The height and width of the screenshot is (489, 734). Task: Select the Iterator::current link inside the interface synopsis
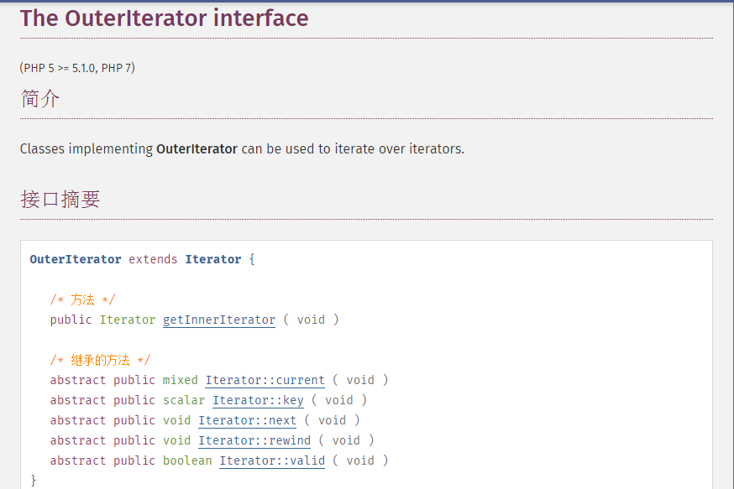click(265, 380)
